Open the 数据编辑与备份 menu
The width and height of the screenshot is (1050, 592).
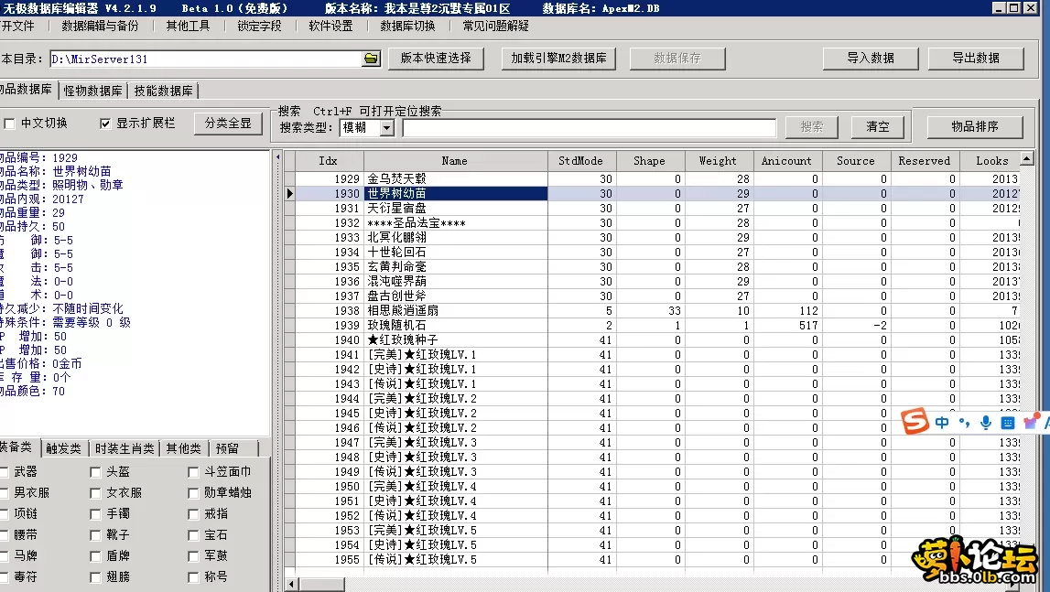100,27
